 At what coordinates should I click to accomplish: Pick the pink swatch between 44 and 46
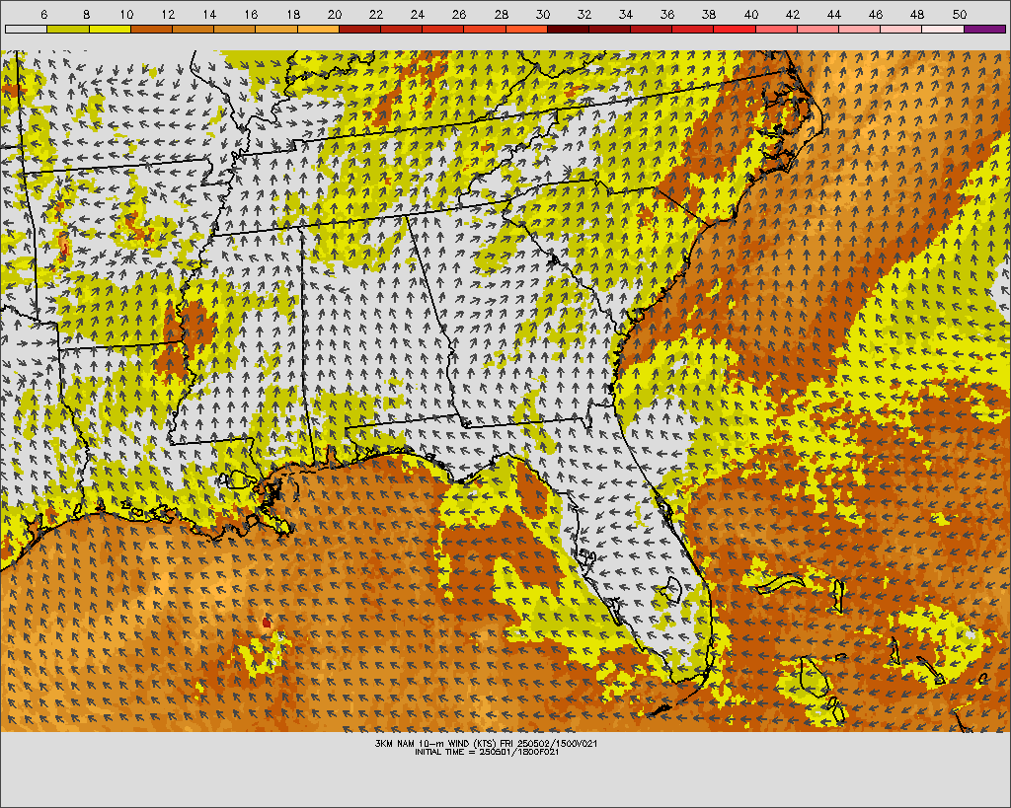coord(860,29)
